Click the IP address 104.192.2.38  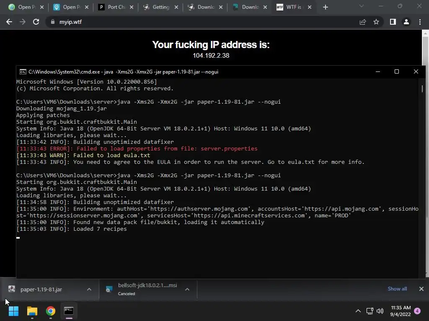click(x=211, y=56)
